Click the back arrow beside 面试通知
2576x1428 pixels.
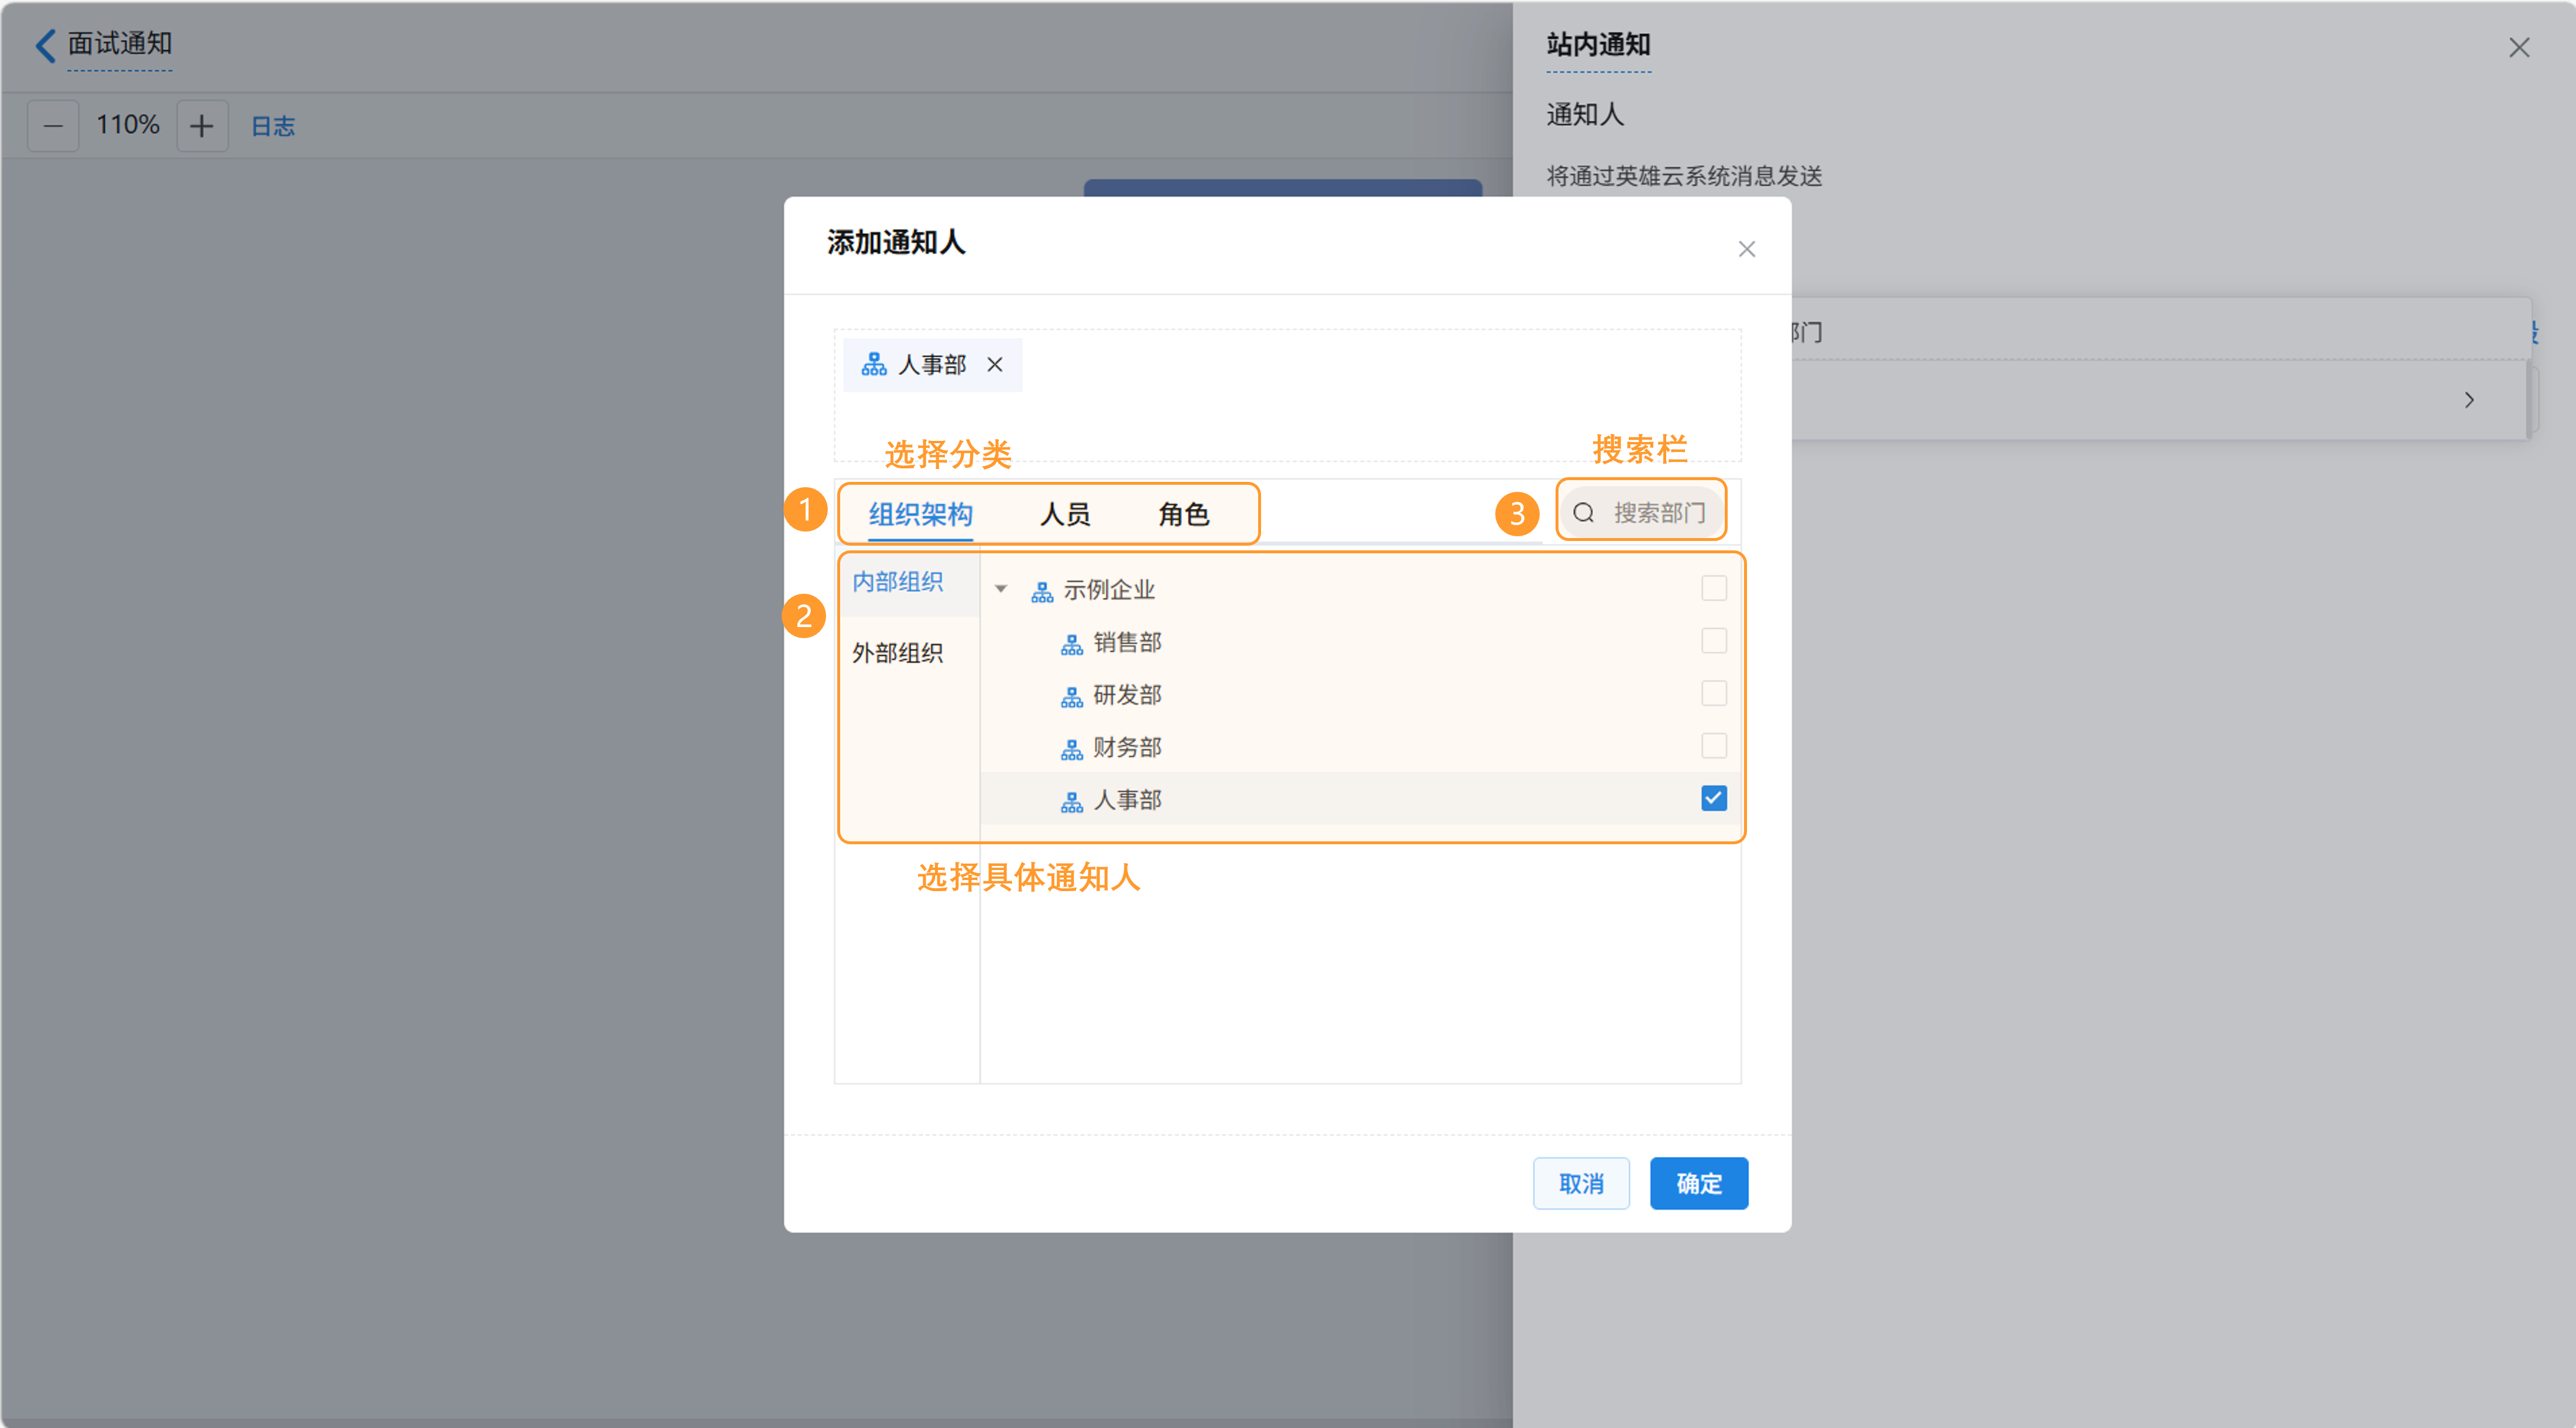click(x=45, y=45)
